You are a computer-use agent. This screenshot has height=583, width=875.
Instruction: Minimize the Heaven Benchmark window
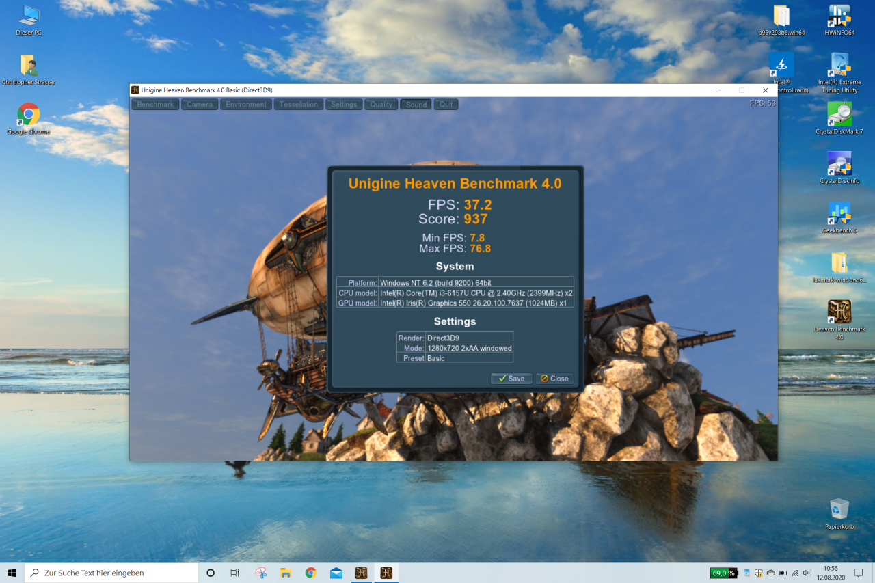pos(718,90)
